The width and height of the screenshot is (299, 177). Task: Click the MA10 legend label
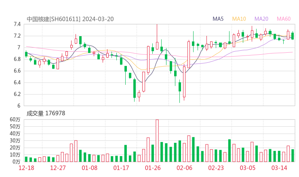[239, 19]
